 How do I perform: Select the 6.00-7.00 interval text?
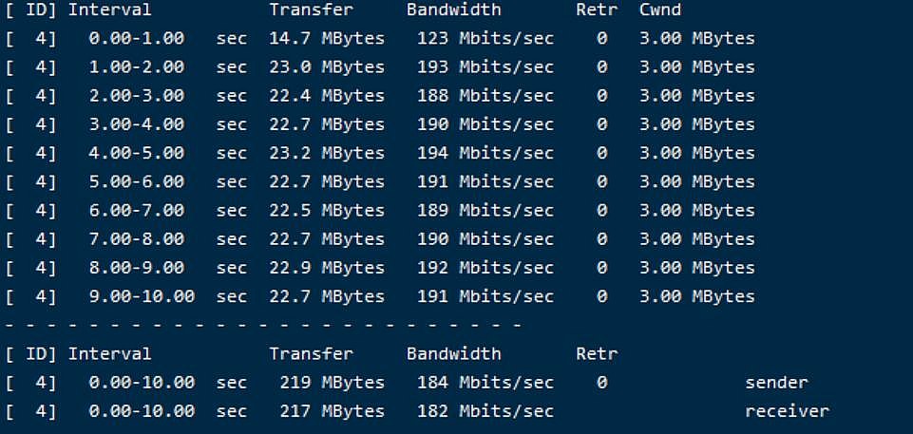(x=137, y=210)
